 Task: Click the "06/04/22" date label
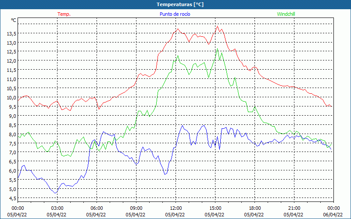[333, 215]
